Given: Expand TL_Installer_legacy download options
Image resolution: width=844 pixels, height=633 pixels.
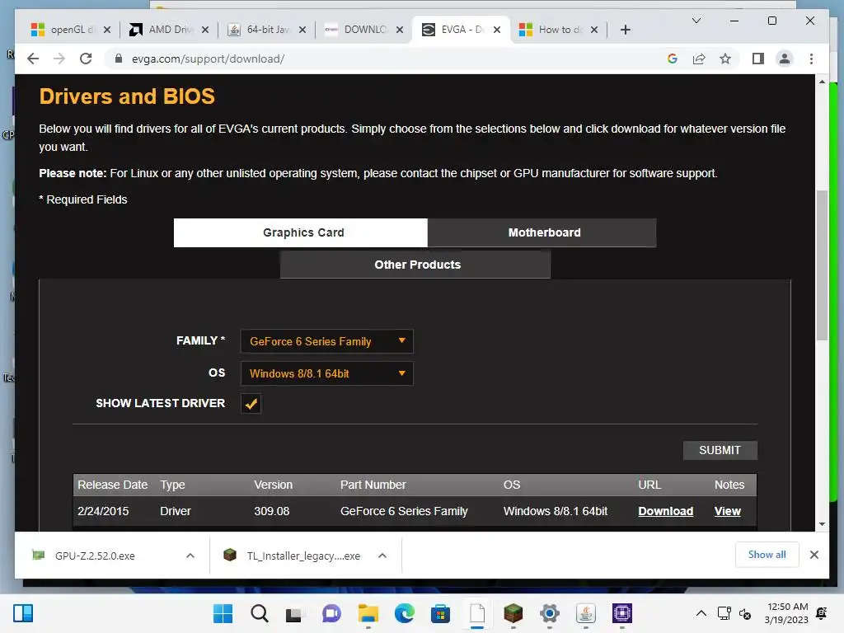Looking at the screenshot, I should (382, 556).
